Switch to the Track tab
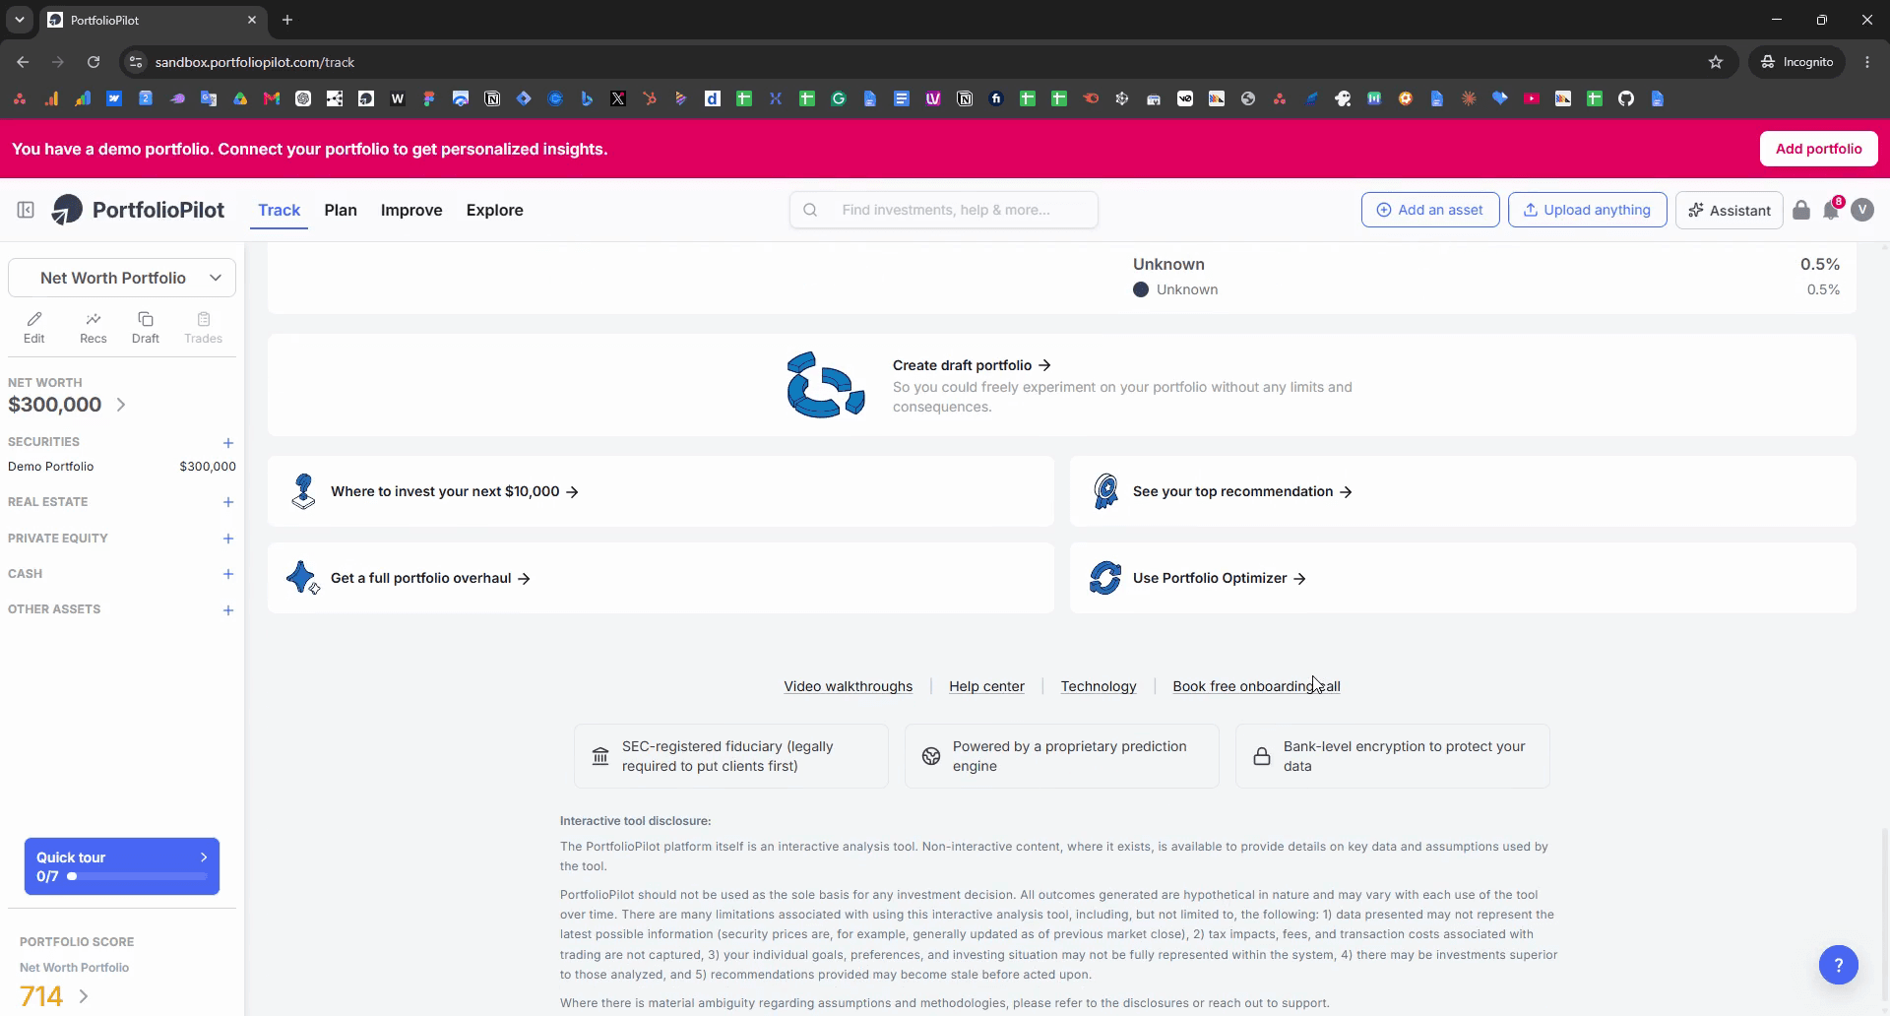Viewport: 1890px width, 1016px height. pos(280,210)
